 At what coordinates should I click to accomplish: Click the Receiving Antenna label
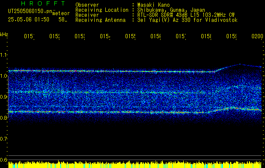[x=100, y=20]
